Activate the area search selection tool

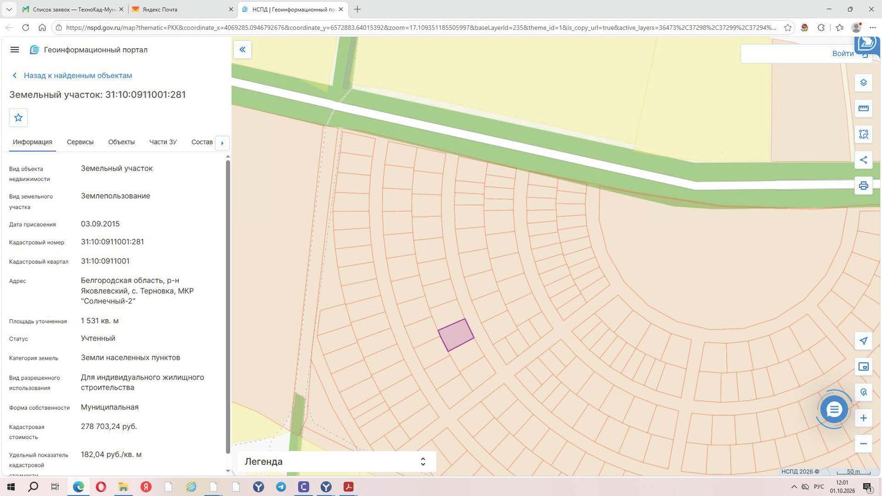coord(863,134)
